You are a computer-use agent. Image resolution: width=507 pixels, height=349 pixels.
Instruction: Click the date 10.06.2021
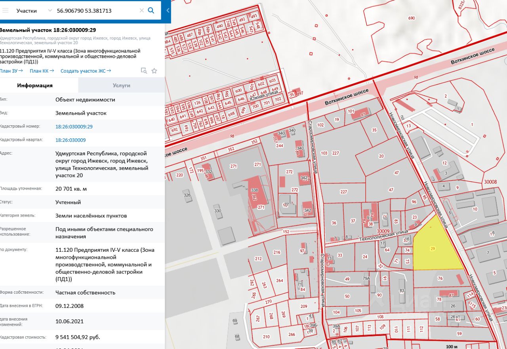point(69,321)
